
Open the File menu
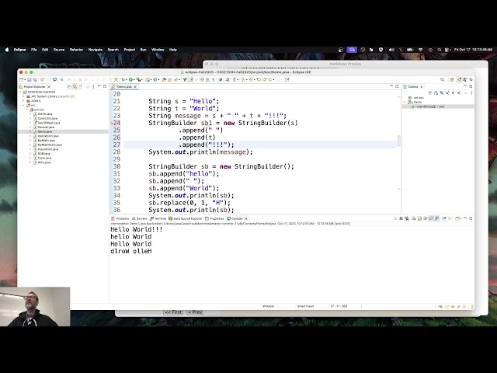pos(34,50)
